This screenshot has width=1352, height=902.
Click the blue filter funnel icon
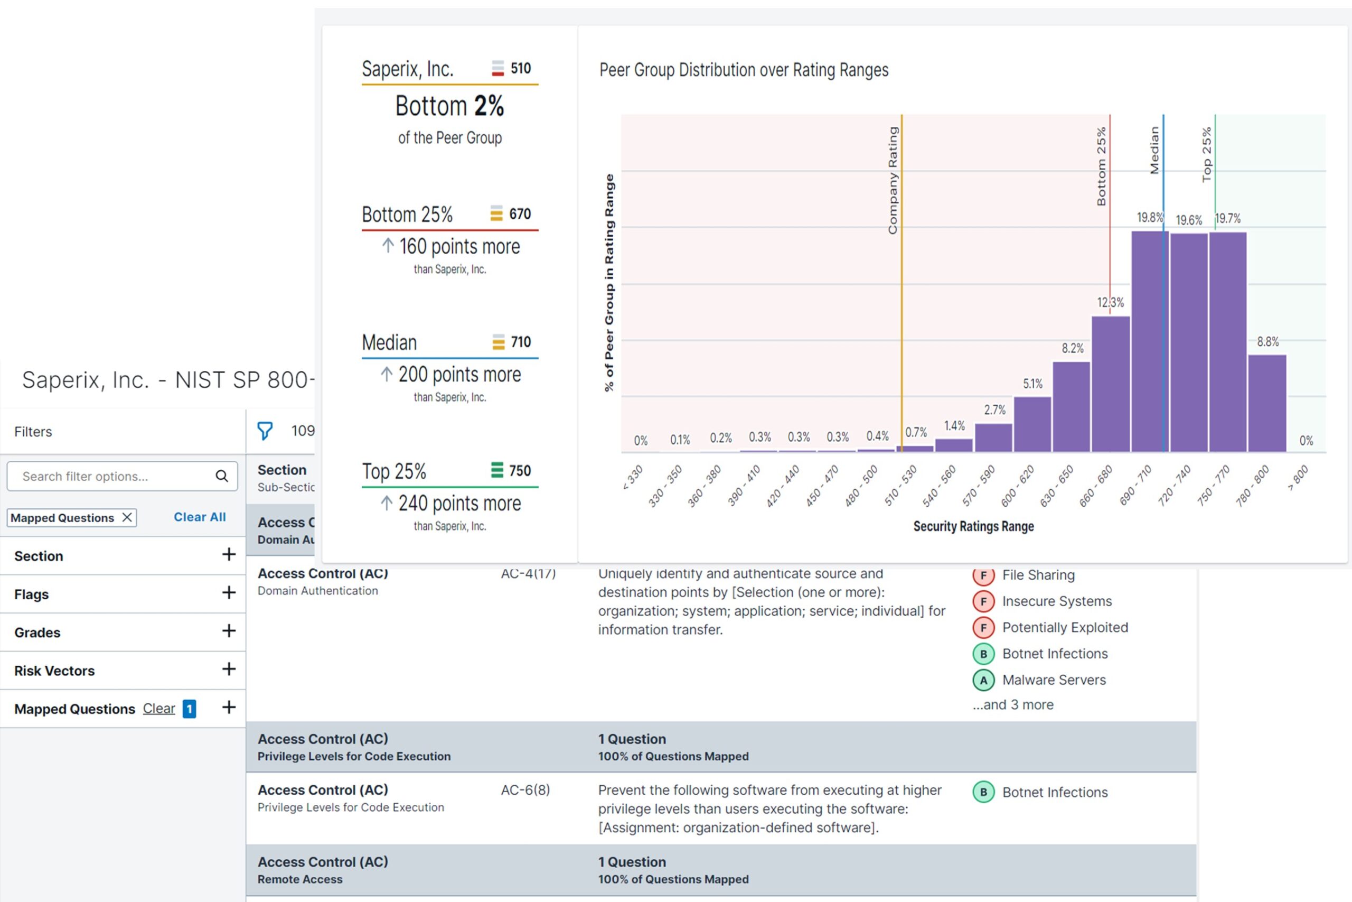(265, 431)
